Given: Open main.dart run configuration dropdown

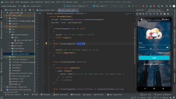Looking at the screenshot, I should [x=100, y=6].
